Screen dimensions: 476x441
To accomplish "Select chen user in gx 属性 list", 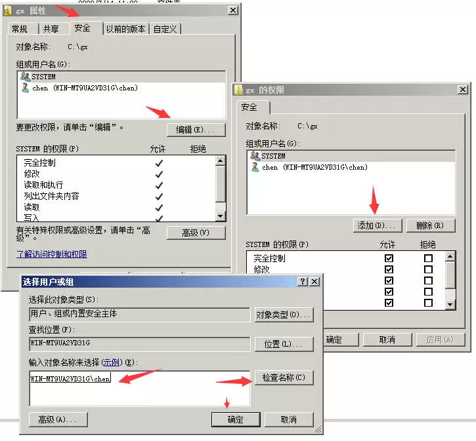I will [121, 88].
